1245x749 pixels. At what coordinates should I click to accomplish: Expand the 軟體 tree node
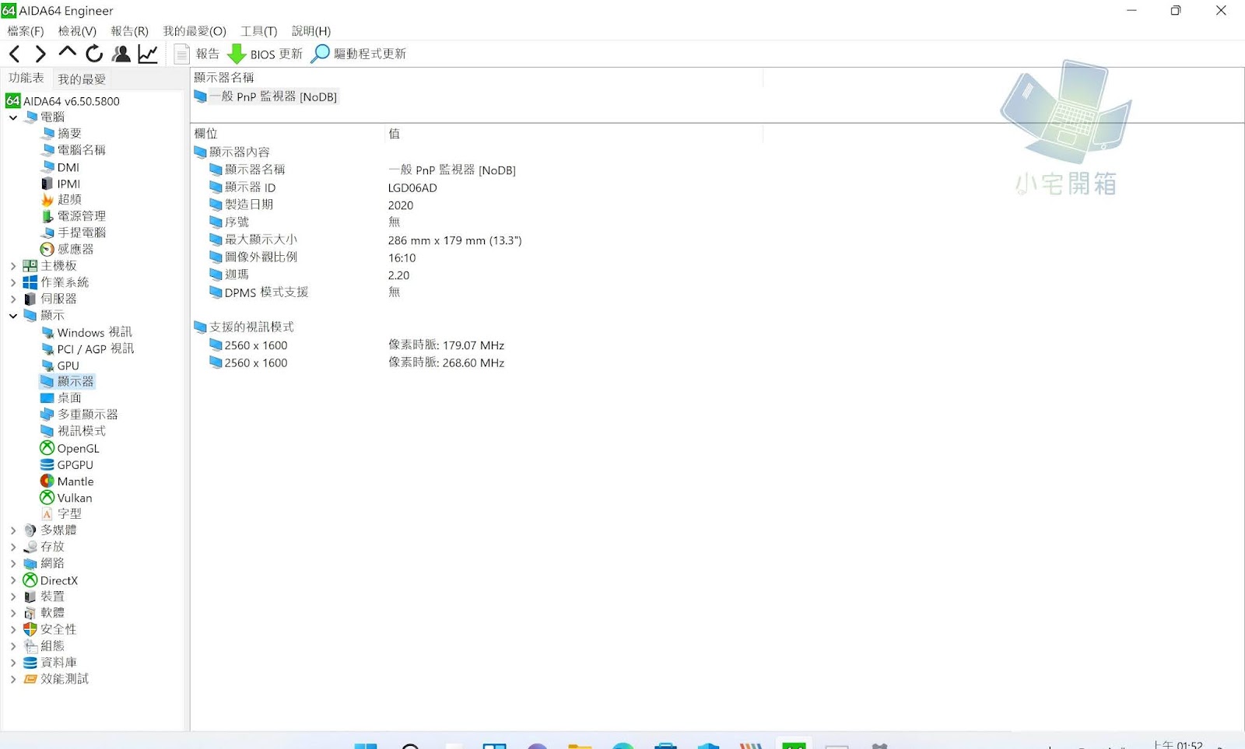pos(13,613)
